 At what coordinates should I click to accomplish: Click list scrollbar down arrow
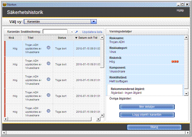102,115
